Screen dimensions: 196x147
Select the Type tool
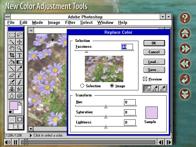click(20, 55)
